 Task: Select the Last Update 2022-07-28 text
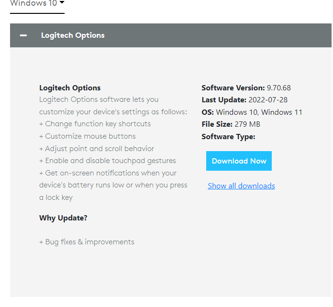[244, 100]
